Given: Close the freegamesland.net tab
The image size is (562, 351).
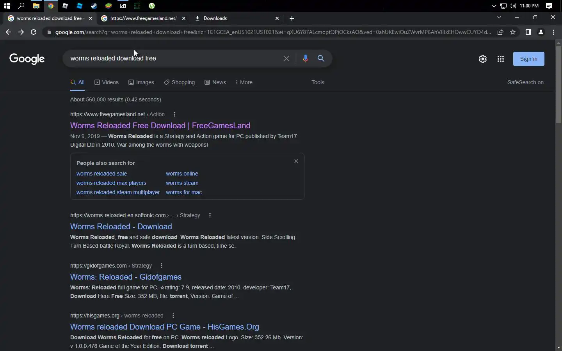Looking at the screenshot, I should pyautogui.click(x=184, y=18).
